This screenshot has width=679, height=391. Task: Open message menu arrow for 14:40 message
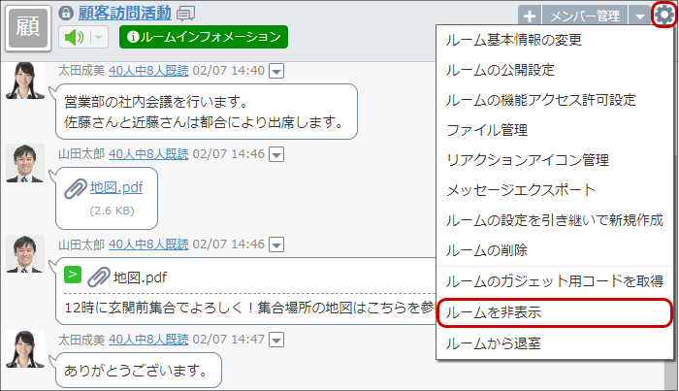[276, 71]
